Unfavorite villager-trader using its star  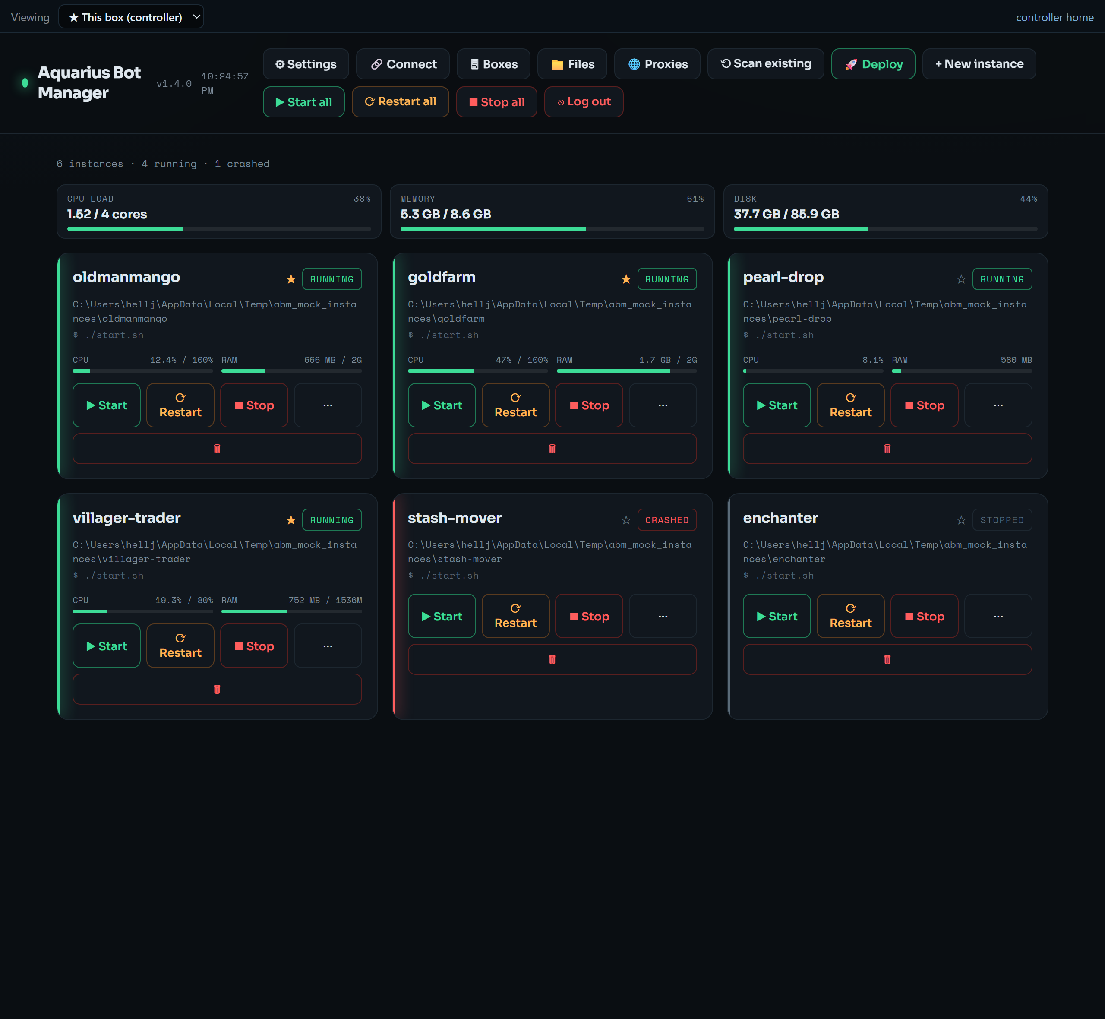click(x=291, y=520)
